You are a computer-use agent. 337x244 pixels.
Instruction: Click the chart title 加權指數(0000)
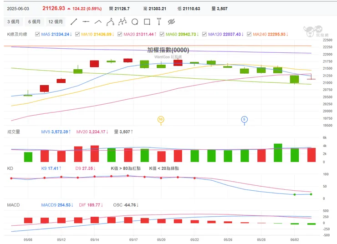click(x=168, y=50)
